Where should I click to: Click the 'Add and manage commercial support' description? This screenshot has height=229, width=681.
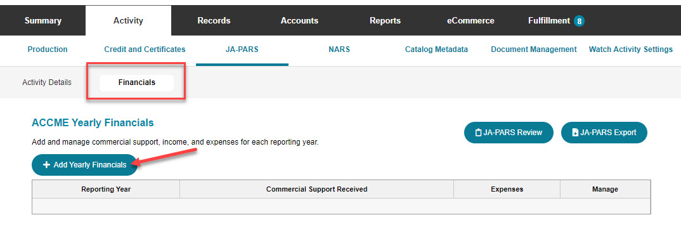175,142
